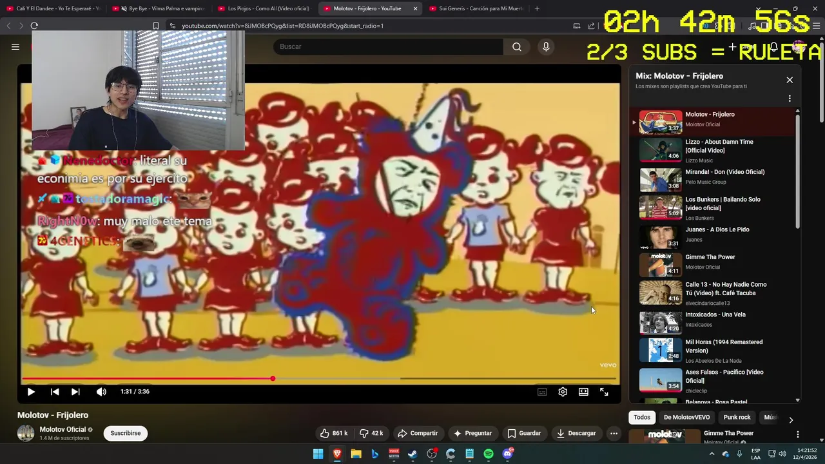Launch Steam from taskbar
This screenshot has width=825, height=464.
point(412,454)
